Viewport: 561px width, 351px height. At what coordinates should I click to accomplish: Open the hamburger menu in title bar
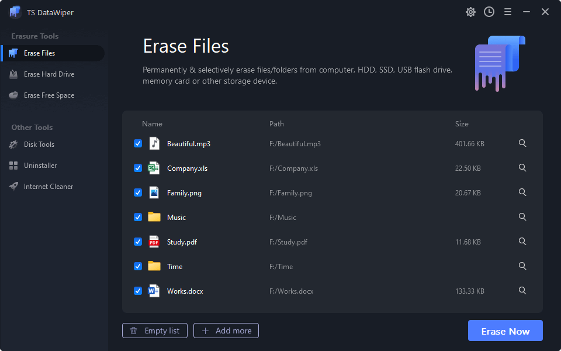pos(508,12)
